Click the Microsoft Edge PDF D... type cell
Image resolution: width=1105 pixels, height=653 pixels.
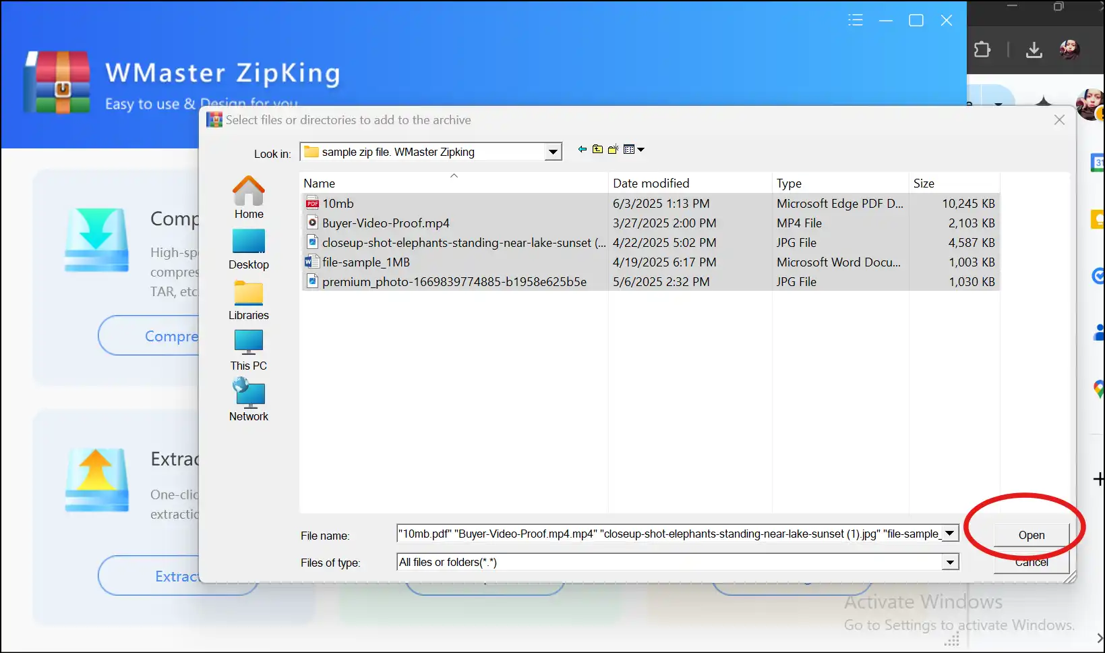pos(840,203)
